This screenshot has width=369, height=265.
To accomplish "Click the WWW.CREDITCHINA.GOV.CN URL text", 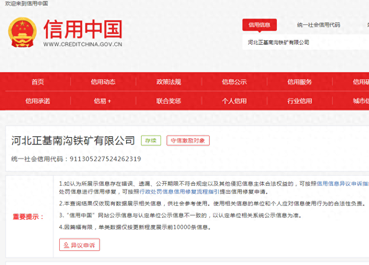I will point(83,44).
